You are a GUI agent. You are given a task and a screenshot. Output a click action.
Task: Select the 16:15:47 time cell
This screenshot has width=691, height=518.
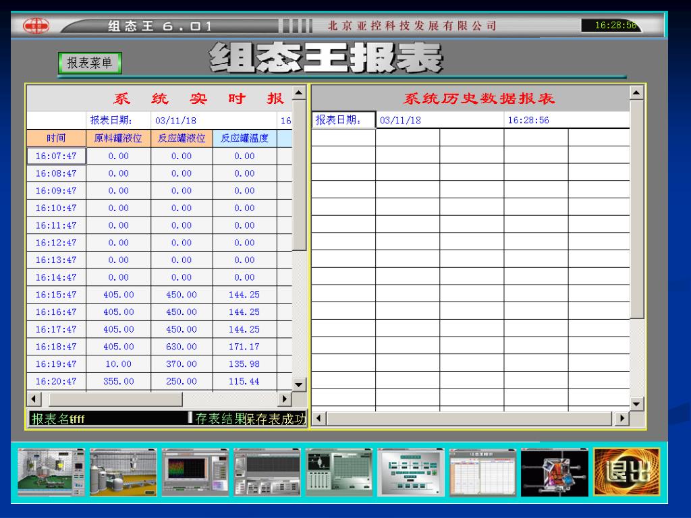pyautogui.click(x=57, y=295)
